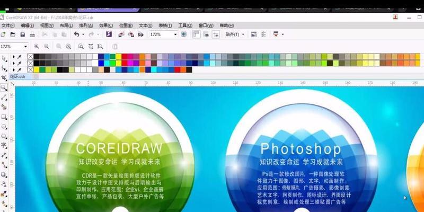Open the 位图(B) menu
424x212 pixels.
click(126, 25)
